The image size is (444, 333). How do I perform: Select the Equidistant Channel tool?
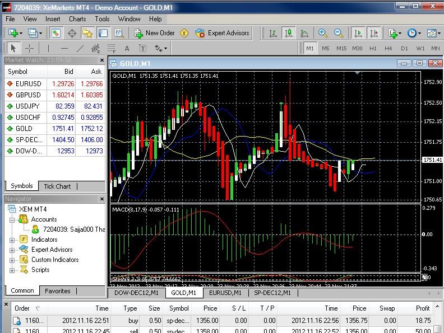click(95, 49)
